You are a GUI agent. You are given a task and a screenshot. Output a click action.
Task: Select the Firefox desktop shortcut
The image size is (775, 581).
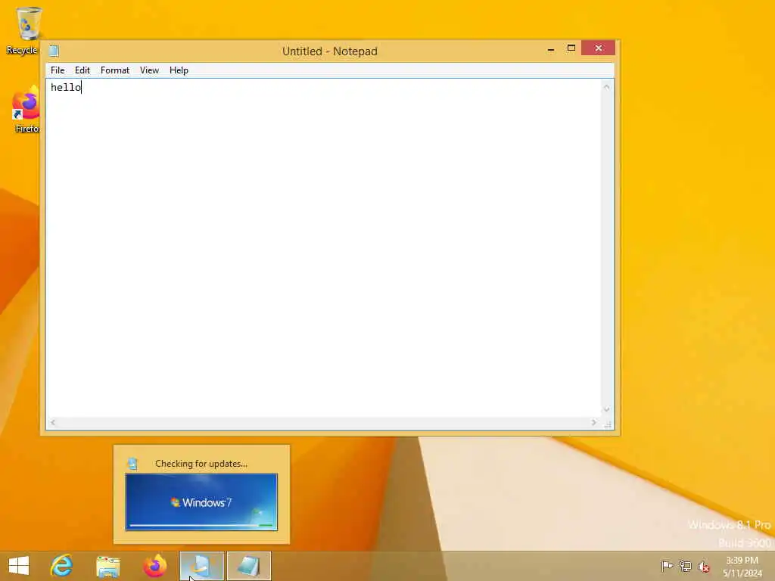tap(26, 110)
